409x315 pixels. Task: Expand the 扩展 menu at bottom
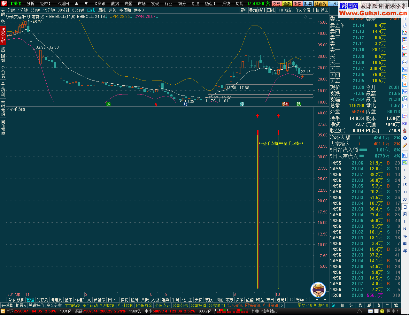pyautogui.click(x=21, y=305)
